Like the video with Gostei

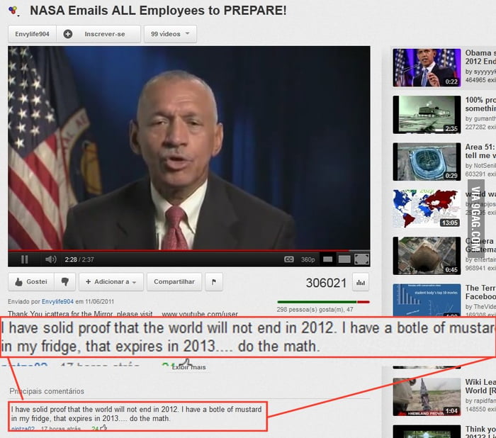pos(31,281)
